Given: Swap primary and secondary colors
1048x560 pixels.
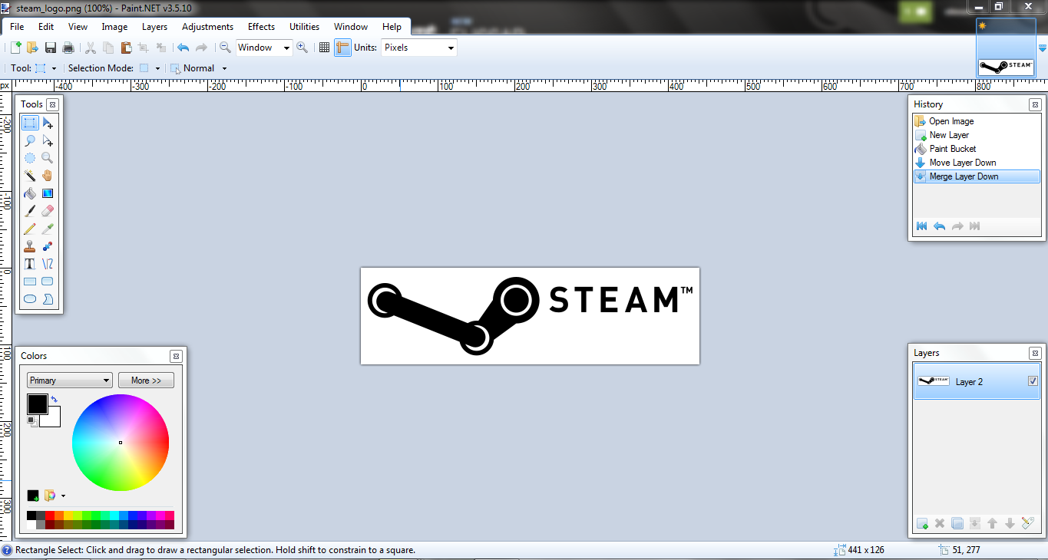Looking at the screenshot, I should tap(55, 400).
